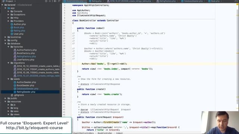Expand the Http folder

(x=8, y=18)
